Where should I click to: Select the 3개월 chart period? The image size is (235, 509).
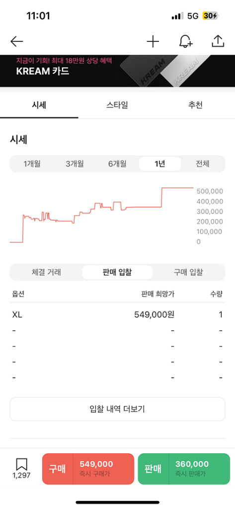coord(75,164)
